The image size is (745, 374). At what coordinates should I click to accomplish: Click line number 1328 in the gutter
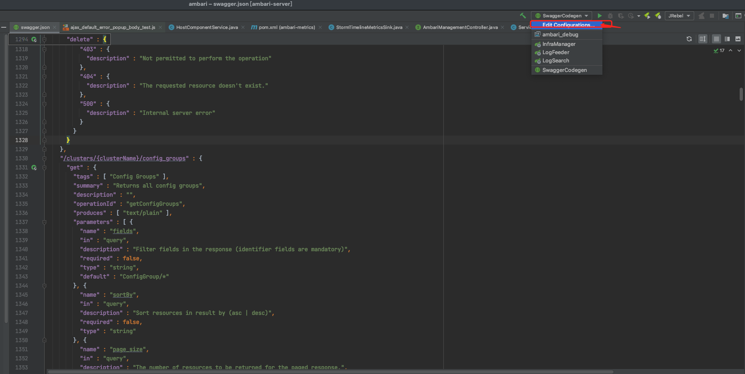tap(21, 140)
